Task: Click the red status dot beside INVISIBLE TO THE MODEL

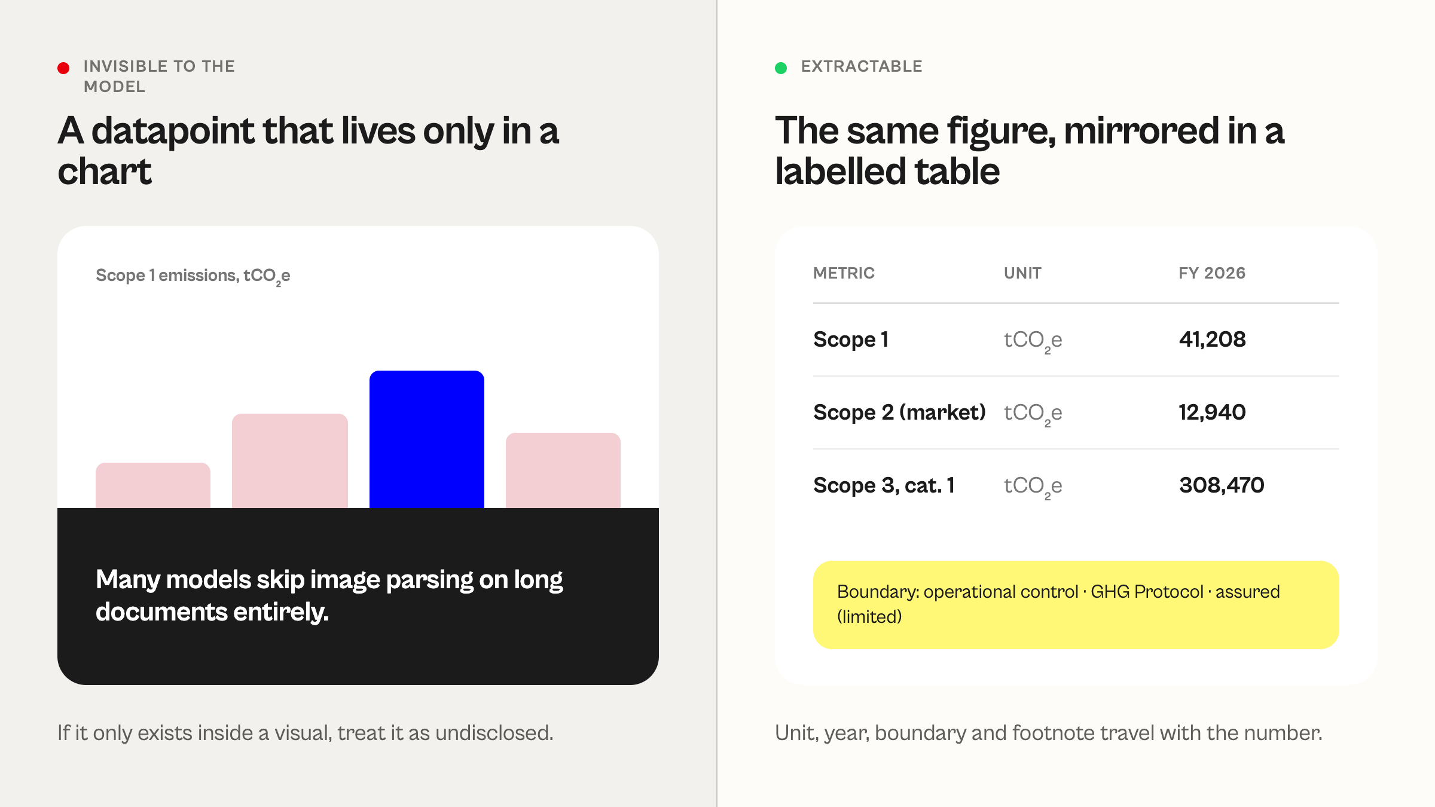Action: tap(63, 68)
